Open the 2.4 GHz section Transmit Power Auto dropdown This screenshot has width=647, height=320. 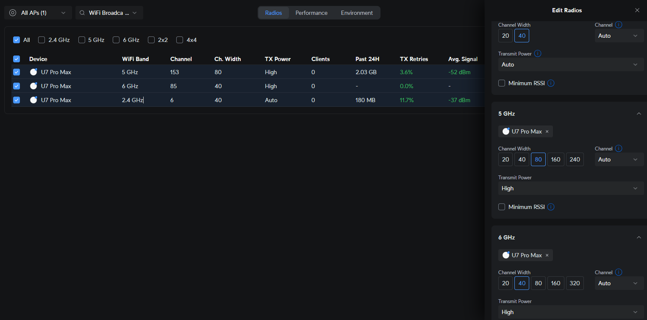[571, 64]
